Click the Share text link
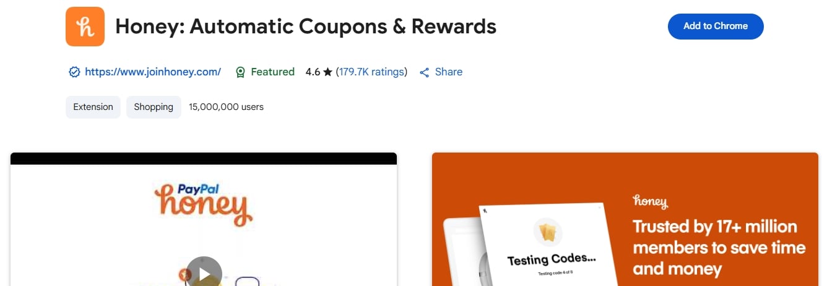The width and height of the screenshot is (827, 286). (x=449, y=72)
